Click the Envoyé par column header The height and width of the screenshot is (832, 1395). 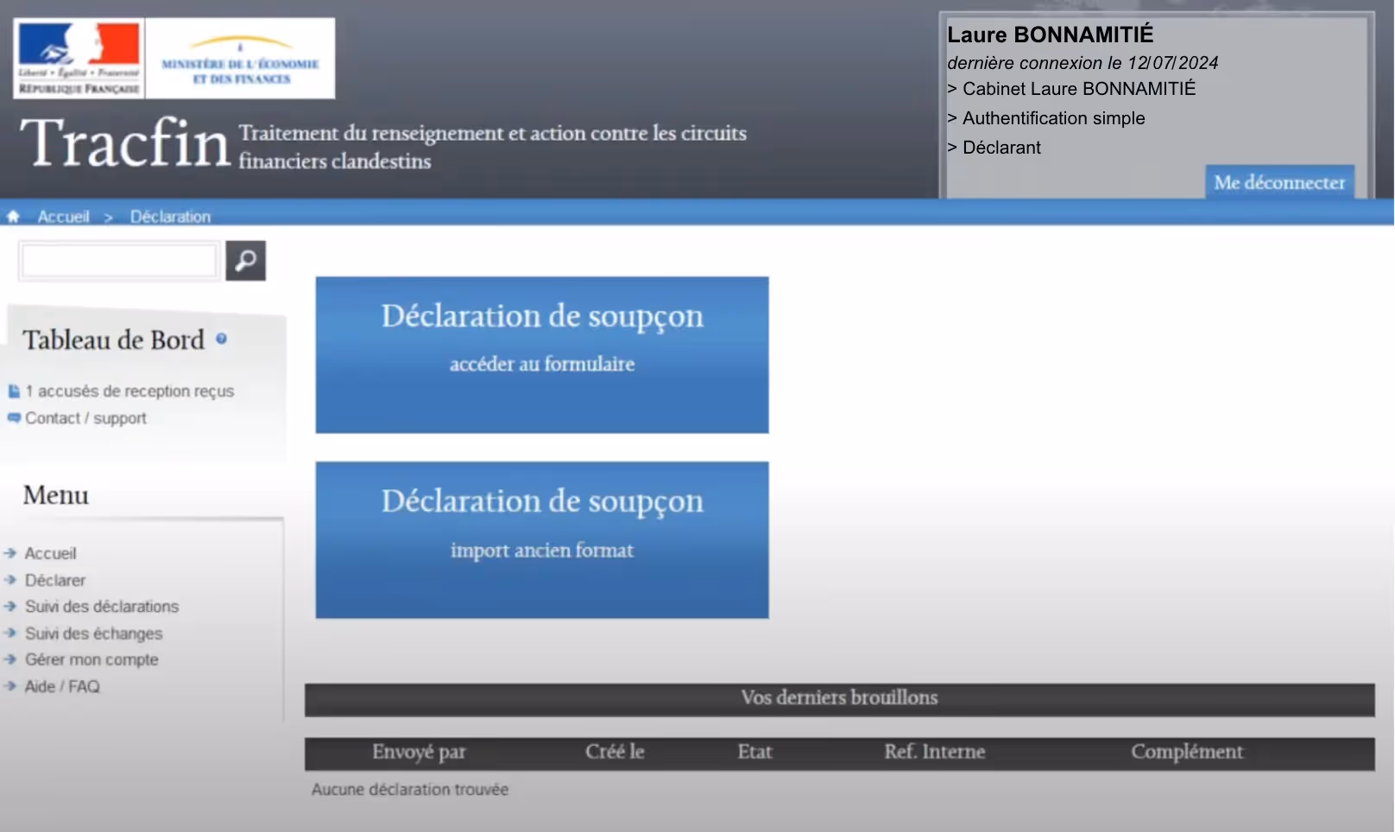click(x=419, y=753)
